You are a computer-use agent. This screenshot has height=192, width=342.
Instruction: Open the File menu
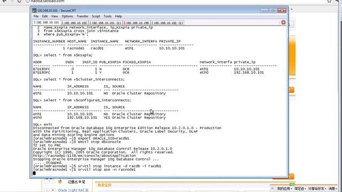tap(36, 17)
